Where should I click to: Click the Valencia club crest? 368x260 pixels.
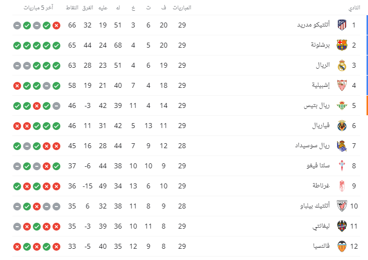click(342, 246)
